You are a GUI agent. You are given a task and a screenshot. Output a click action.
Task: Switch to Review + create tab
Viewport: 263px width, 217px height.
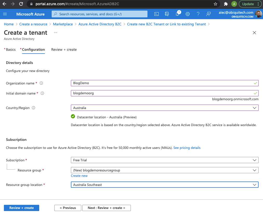(x=64, y=49)
